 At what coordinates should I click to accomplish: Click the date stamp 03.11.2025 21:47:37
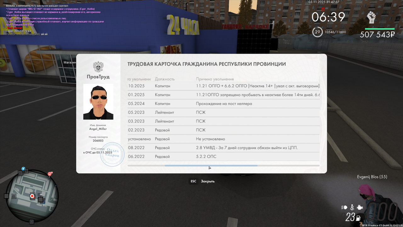(x=324, y=2)
